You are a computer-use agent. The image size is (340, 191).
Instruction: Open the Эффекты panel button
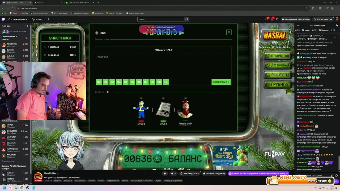click(278, 75)
